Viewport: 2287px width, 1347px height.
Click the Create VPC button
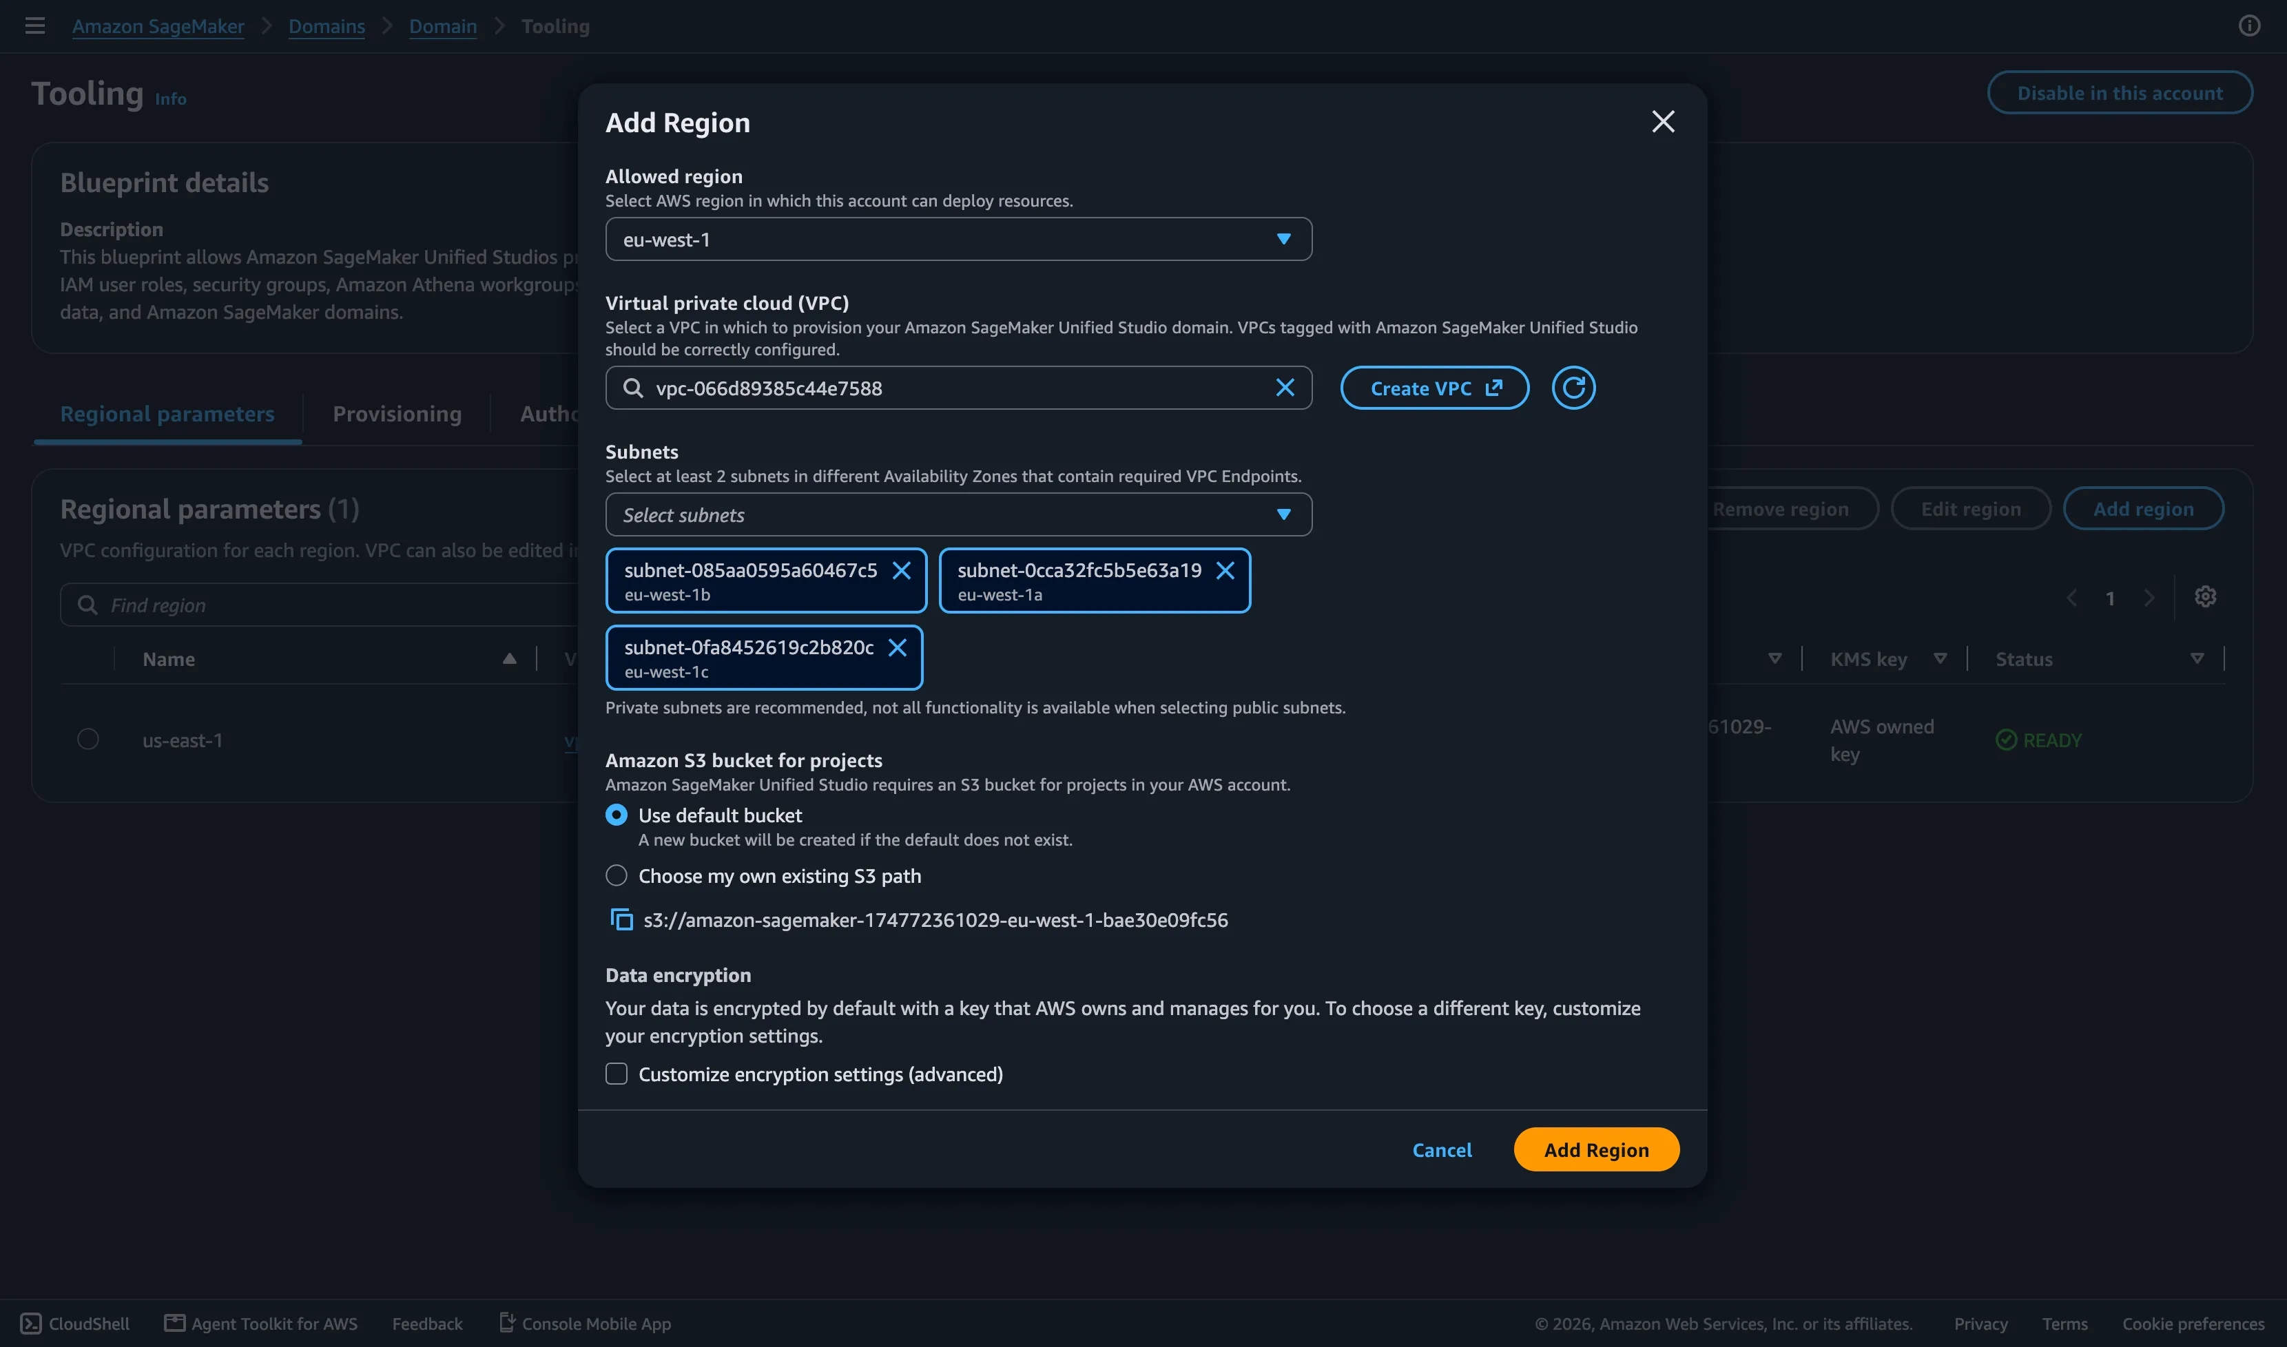[x=1434, y=388]
